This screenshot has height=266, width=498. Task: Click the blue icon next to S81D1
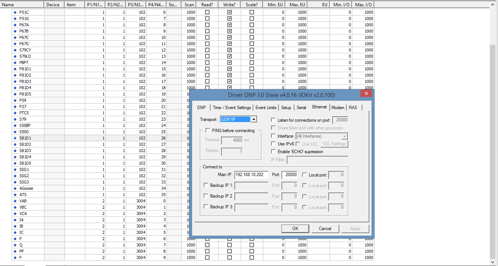point(15,138)
